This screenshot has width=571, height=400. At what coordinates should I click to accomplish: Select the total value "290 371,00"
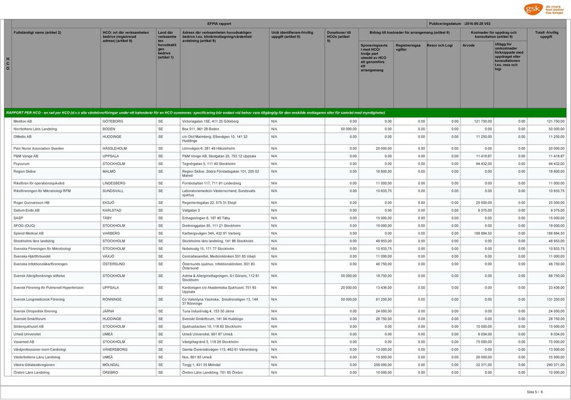point(546,365)
